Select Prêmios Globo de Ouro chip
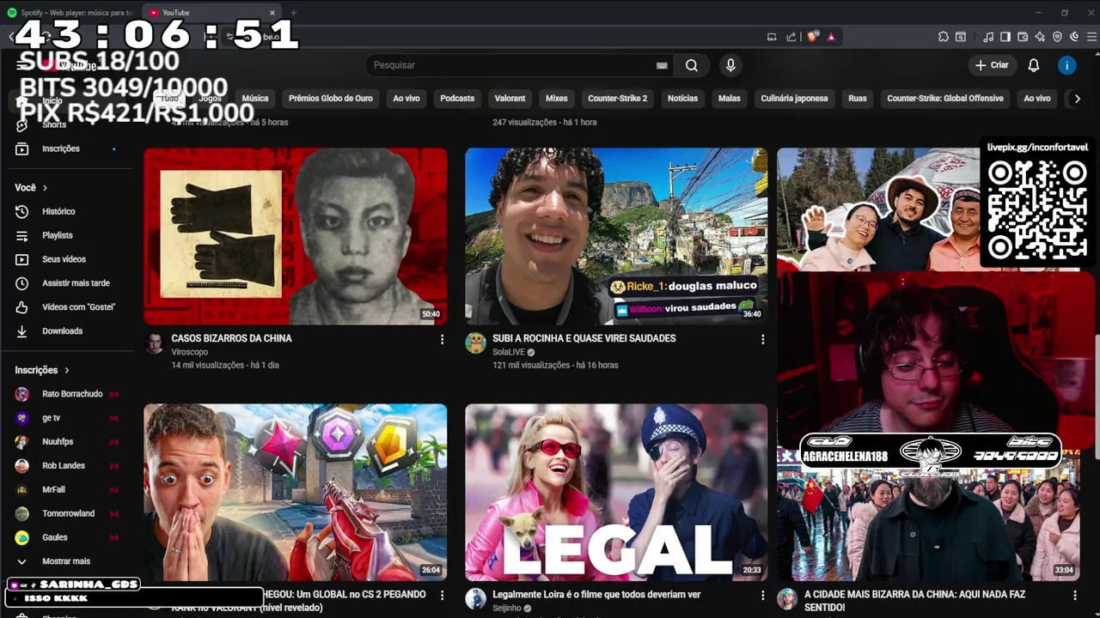Screen dimensions: 1100x618 pos(331,99)
